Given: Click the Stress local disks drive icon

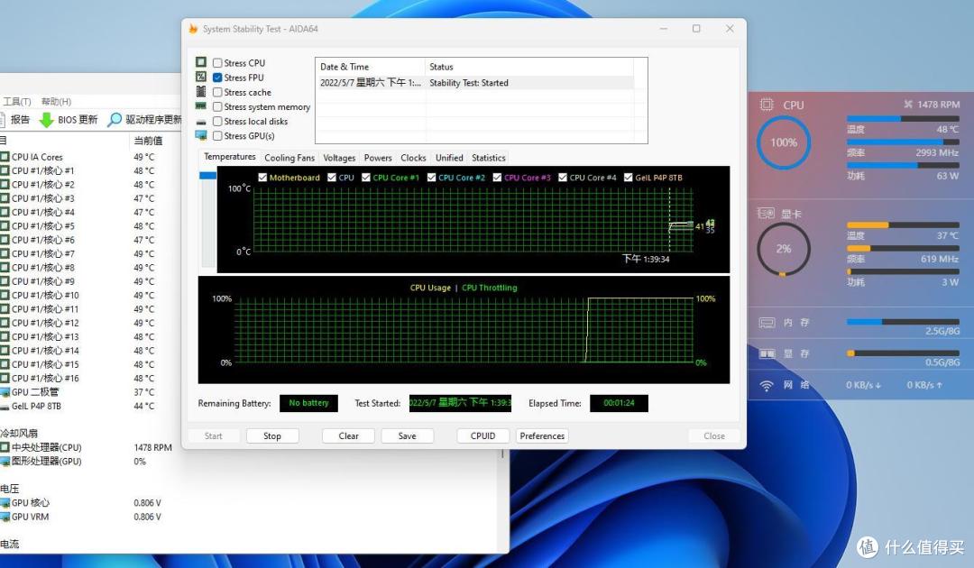Looking at the screenshot, I should coord(200,122).
